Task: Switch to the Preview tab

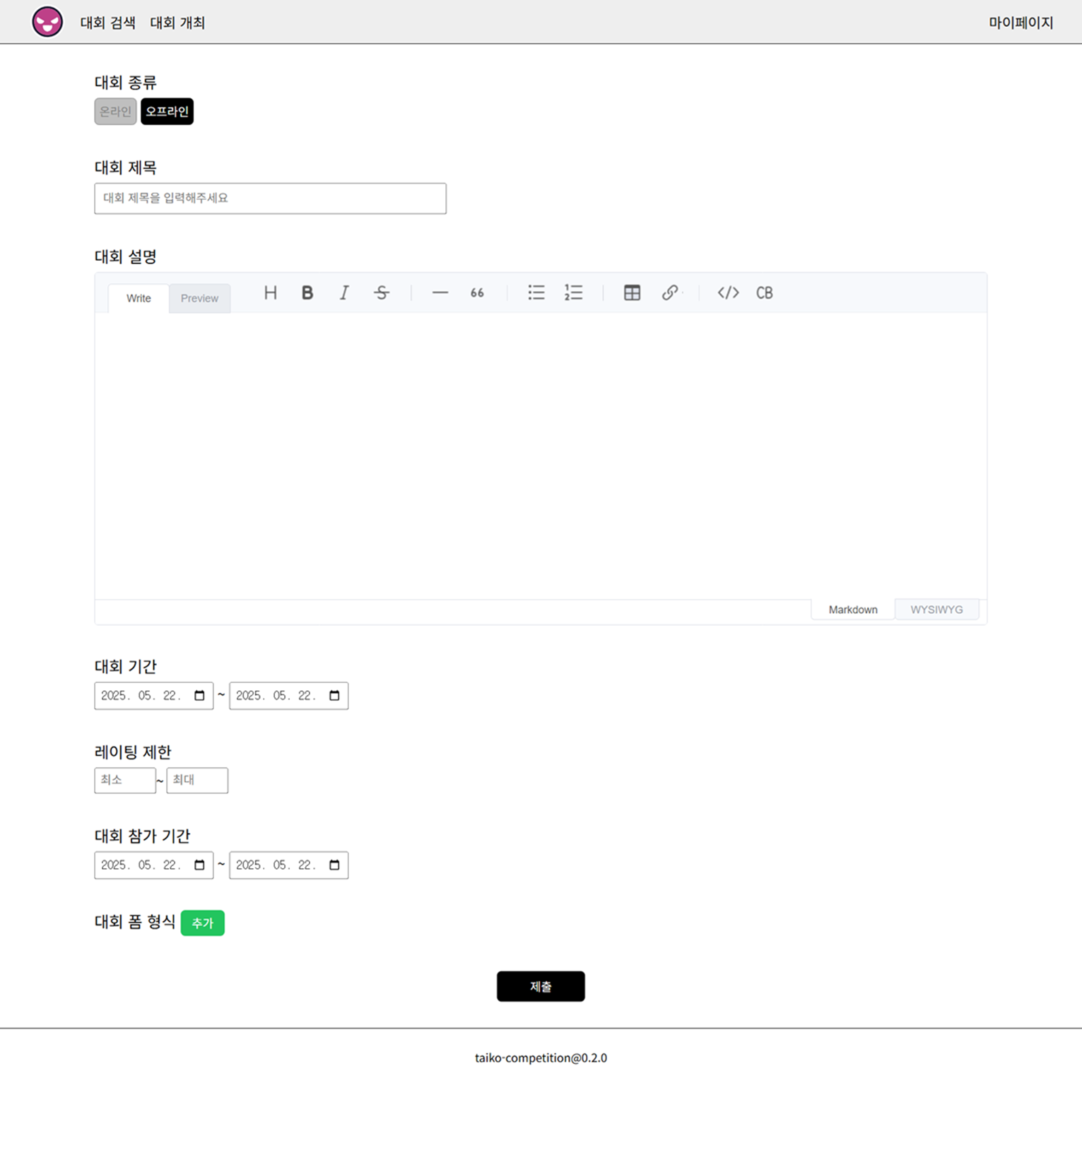Action: 199,299
